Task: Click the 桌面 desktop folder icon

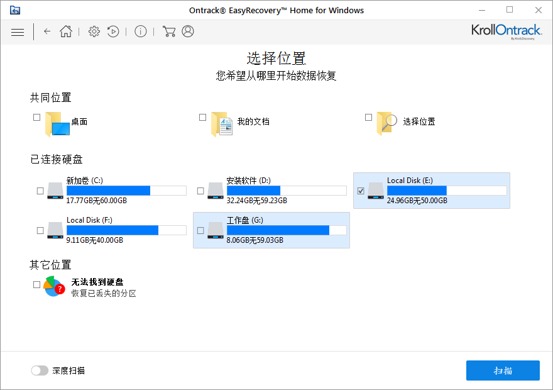Action: [x=55, y=122]
